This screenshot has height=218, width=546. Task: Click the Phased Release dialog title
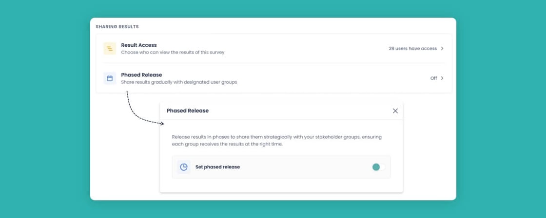click(188, 111)
